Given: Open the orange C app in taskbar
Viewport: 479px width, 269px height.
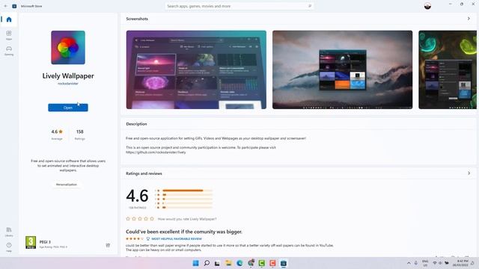Looking at the screenshot, I should [x=272, y=263].
